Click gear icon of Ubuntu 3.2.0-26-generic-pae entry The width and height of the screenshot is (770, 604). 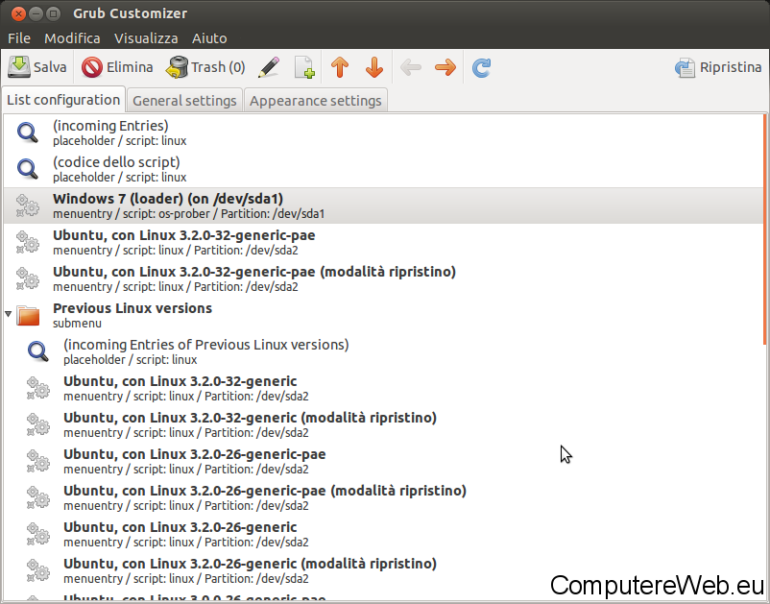pyautogui.click(x=38, y=461)
